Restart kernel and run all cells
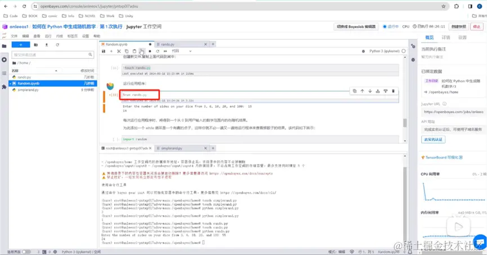The height and width of the screenshot is (255, 487). [x=165, y=51]
